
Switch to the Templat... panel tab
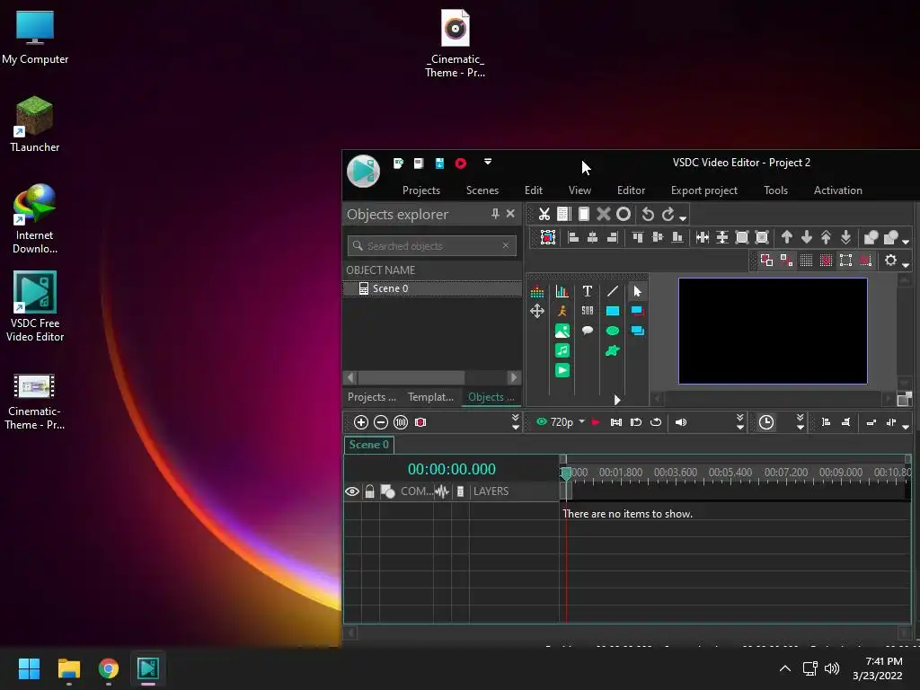pyautogui.click(x=430, y=397)
